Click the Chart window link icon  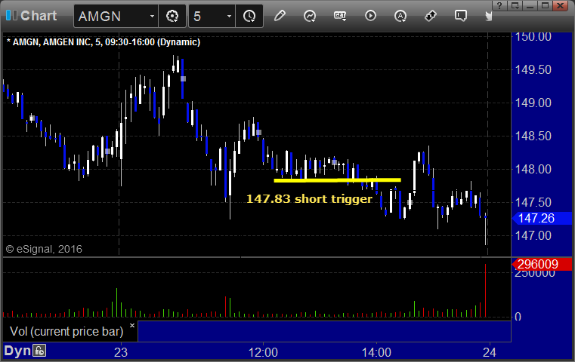[11, 15]
